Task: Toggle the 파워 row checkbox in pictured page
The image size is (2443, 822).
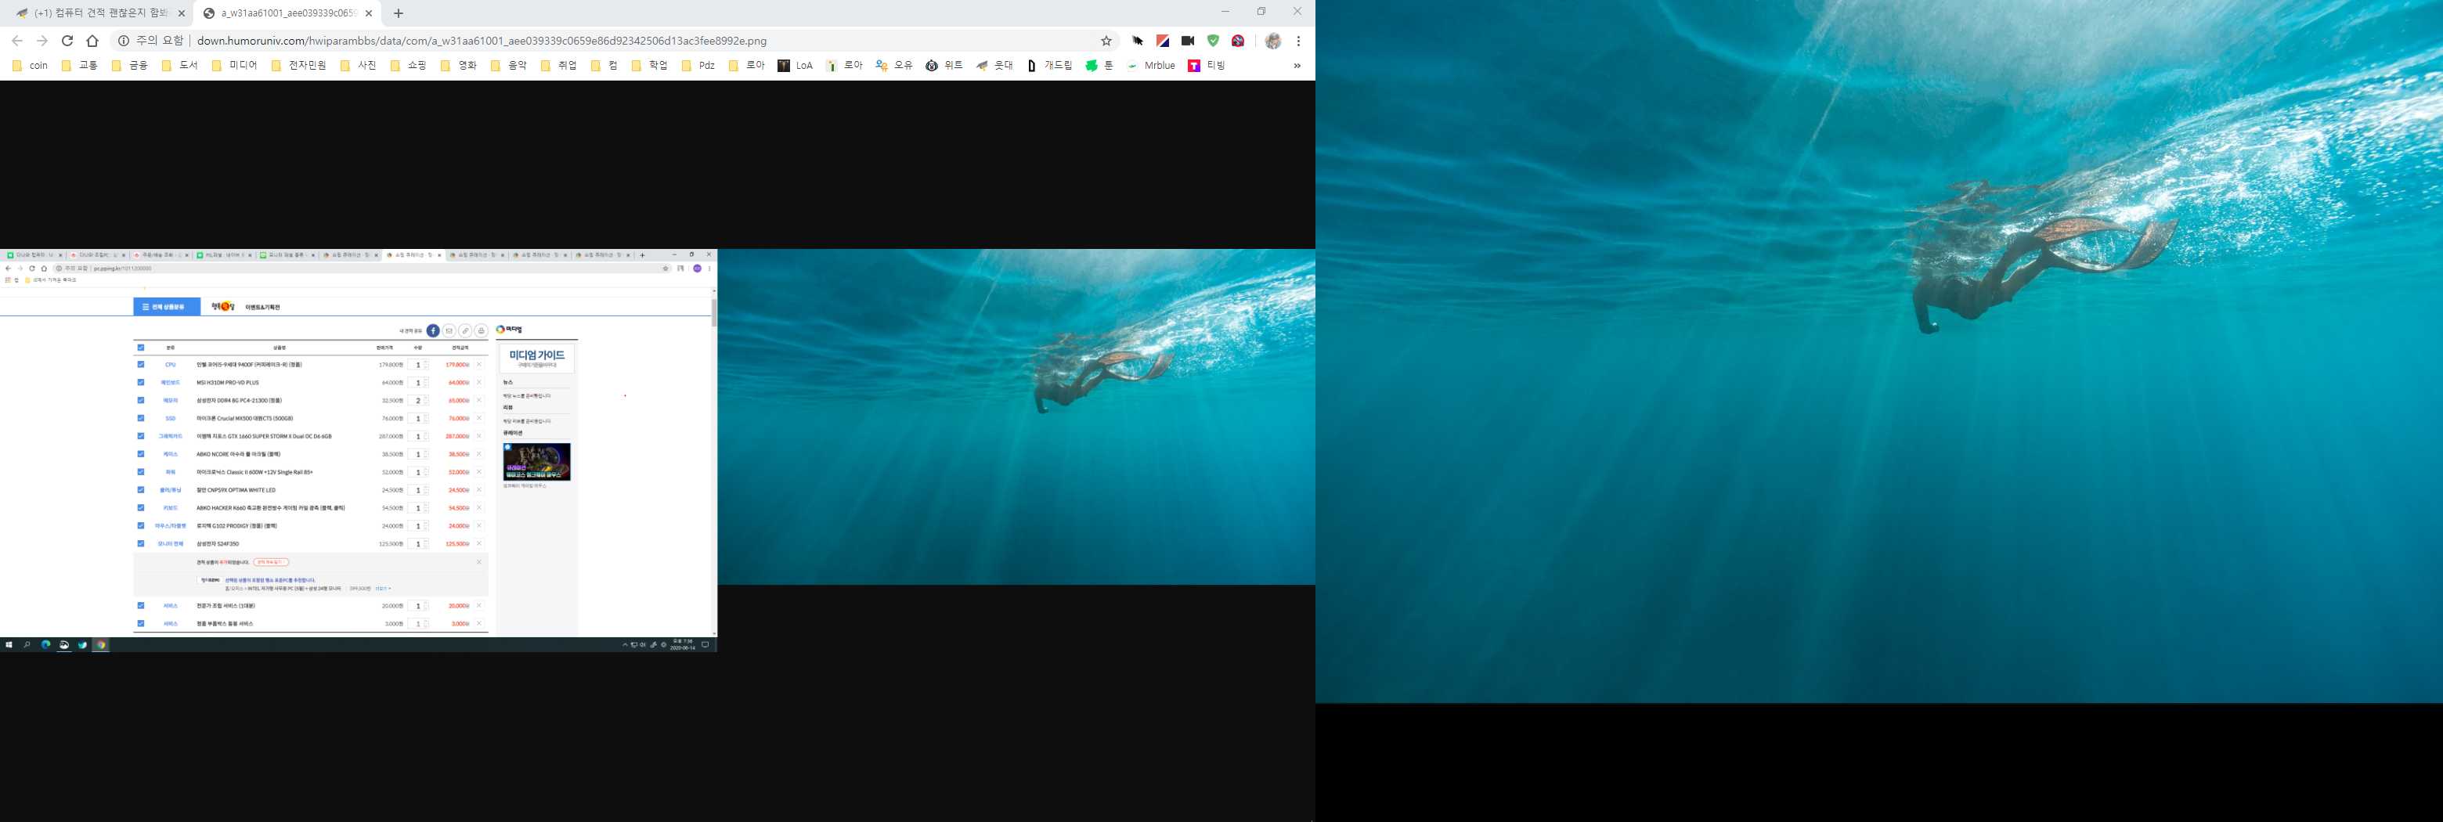Action: pyautogui.click(x=140, y=471)
